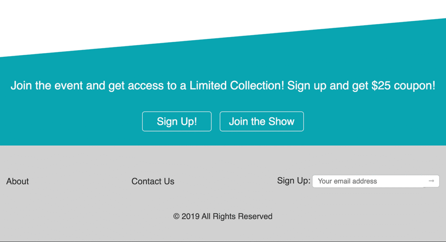Click the arrow submit icon in email field
The width and height of the screenshot is (446, 242).
(431, 181)
